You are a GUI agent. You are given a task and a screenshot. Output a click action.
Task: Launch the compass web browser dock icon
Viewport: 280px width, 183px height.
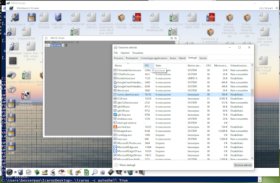click(28, 172)
